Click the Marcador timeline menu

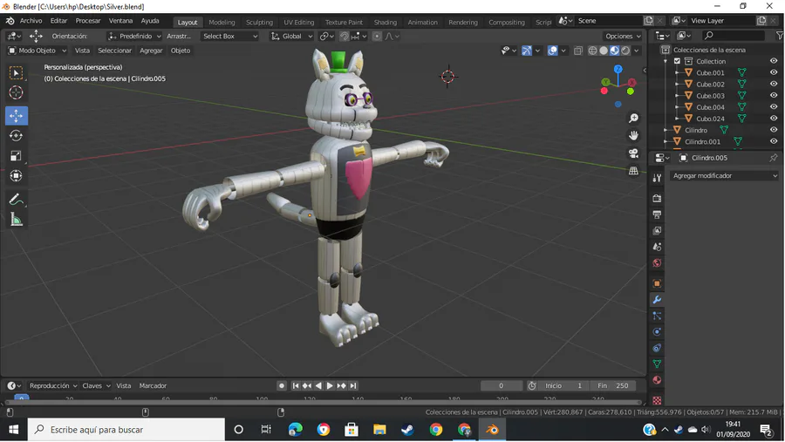point(153,386)
